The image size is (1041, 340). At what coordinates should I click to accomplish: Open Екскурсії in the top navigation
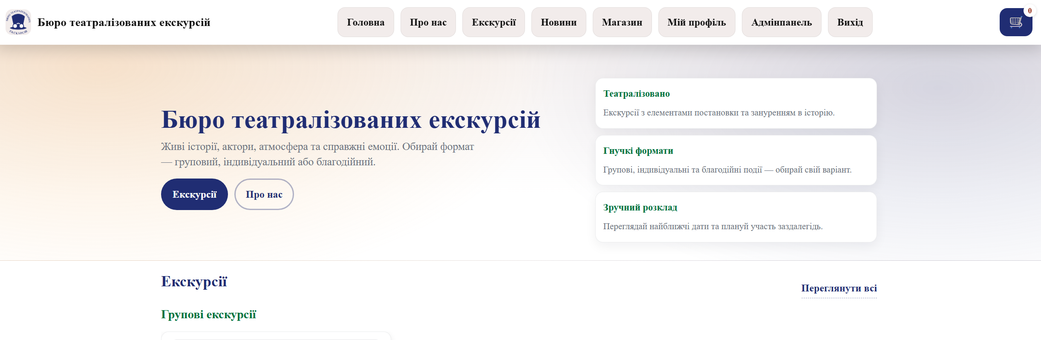pyautogui.click(x=494, y=22)
